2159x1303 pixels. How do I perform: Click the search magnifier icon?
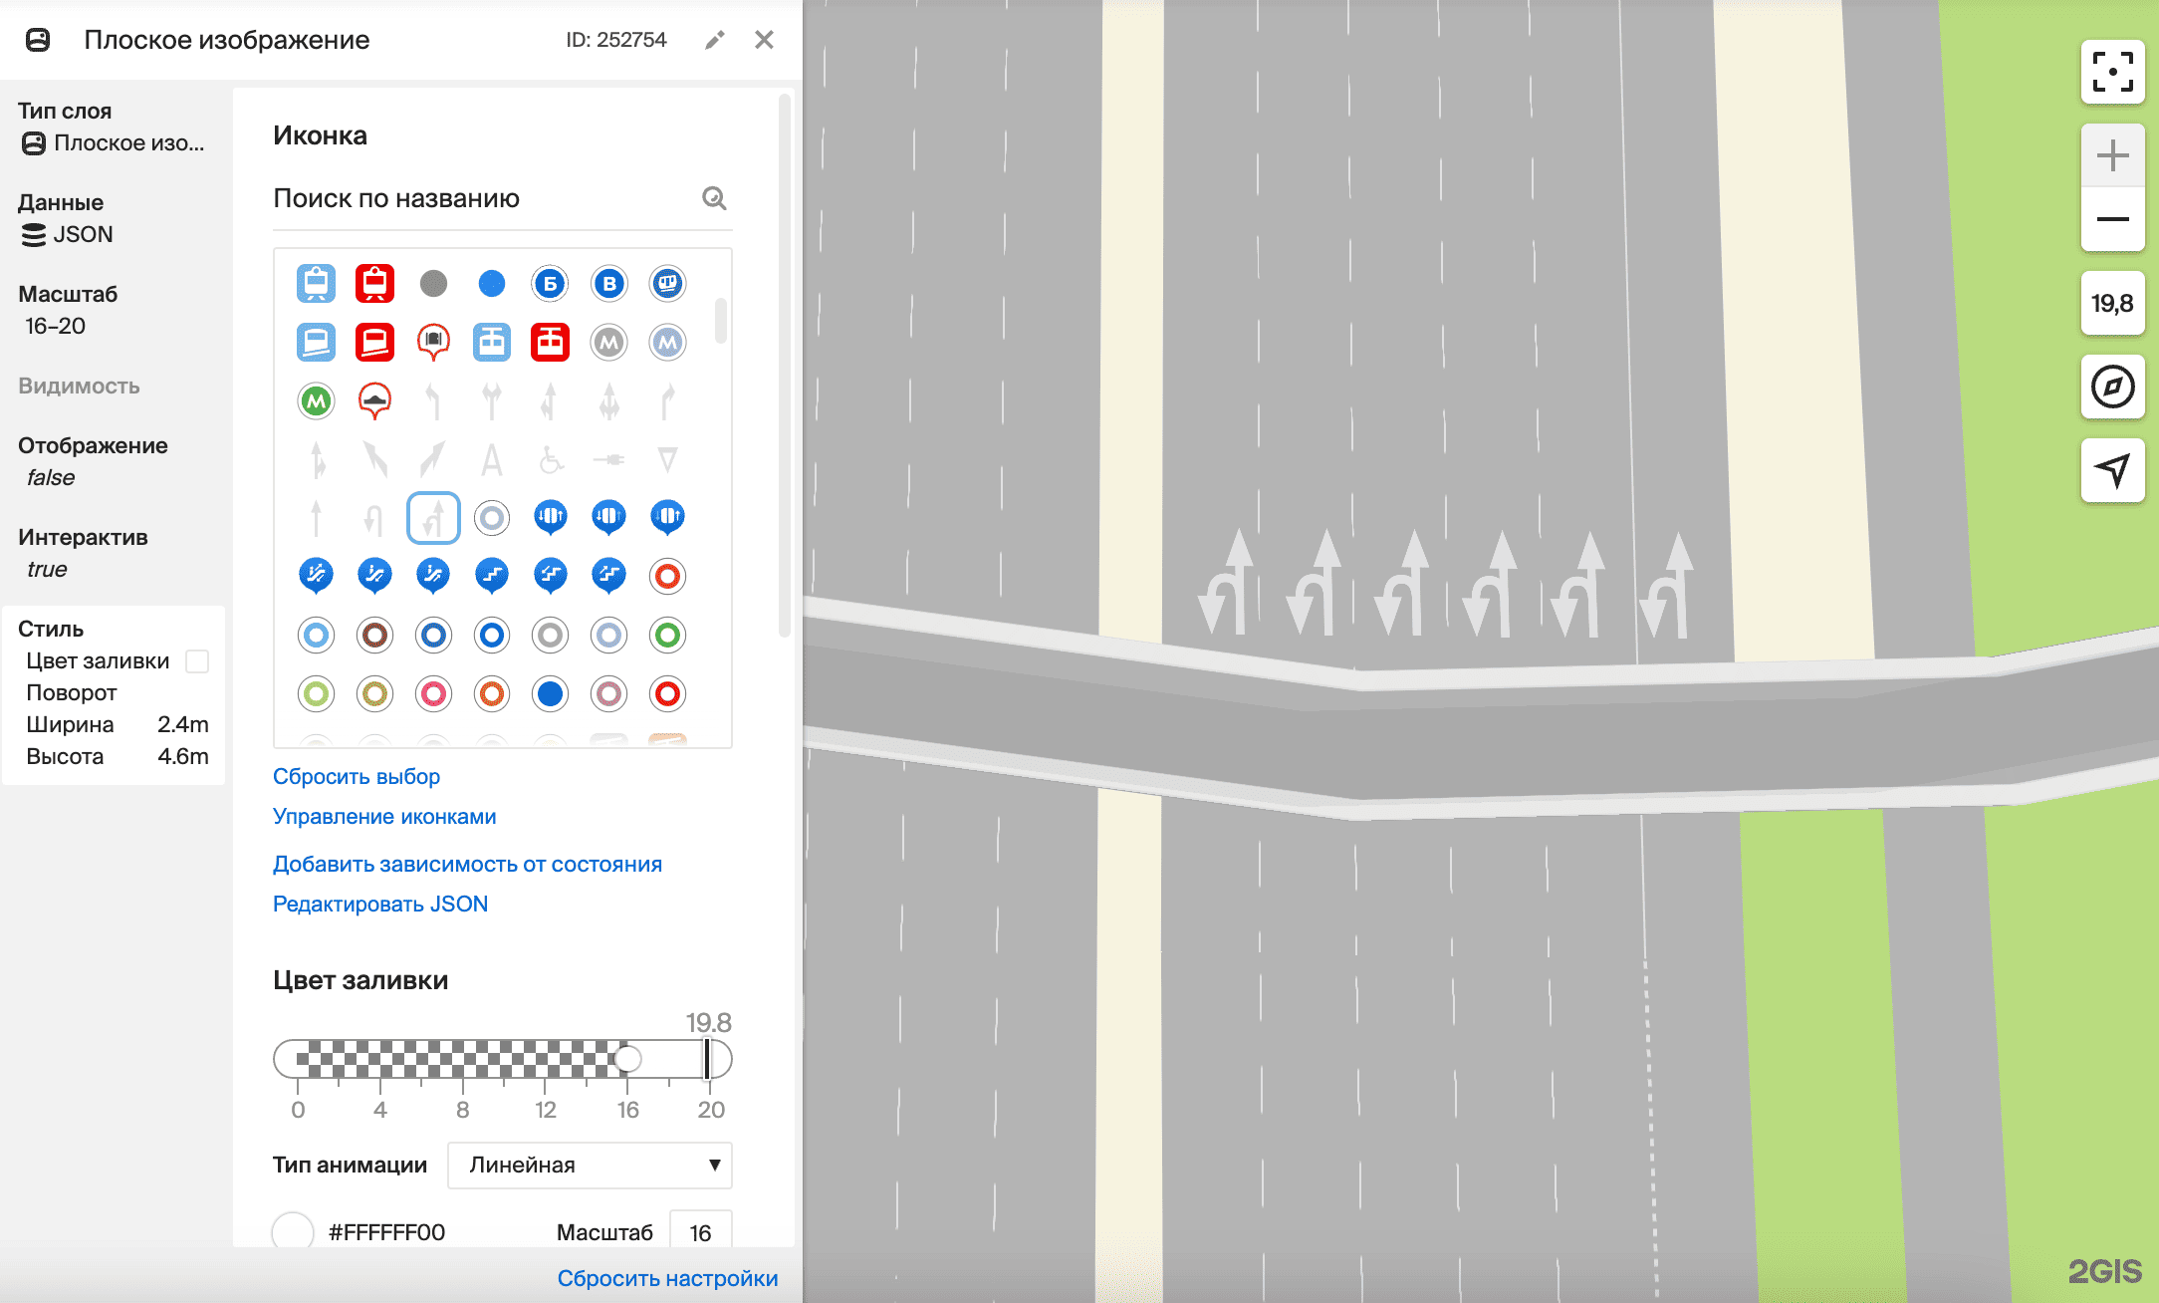(714, 198)
